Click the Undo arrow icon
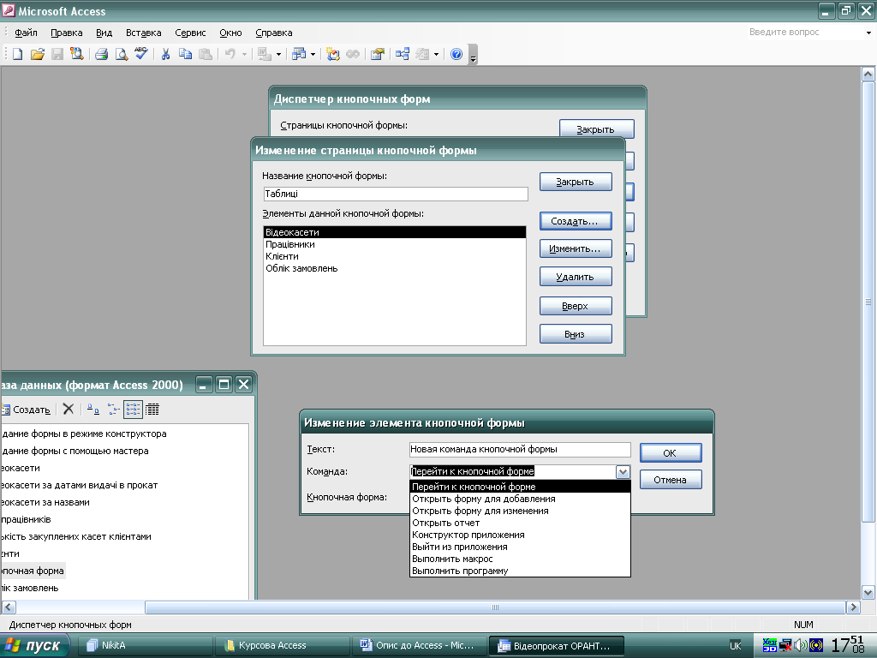 [x=230, y=54]
